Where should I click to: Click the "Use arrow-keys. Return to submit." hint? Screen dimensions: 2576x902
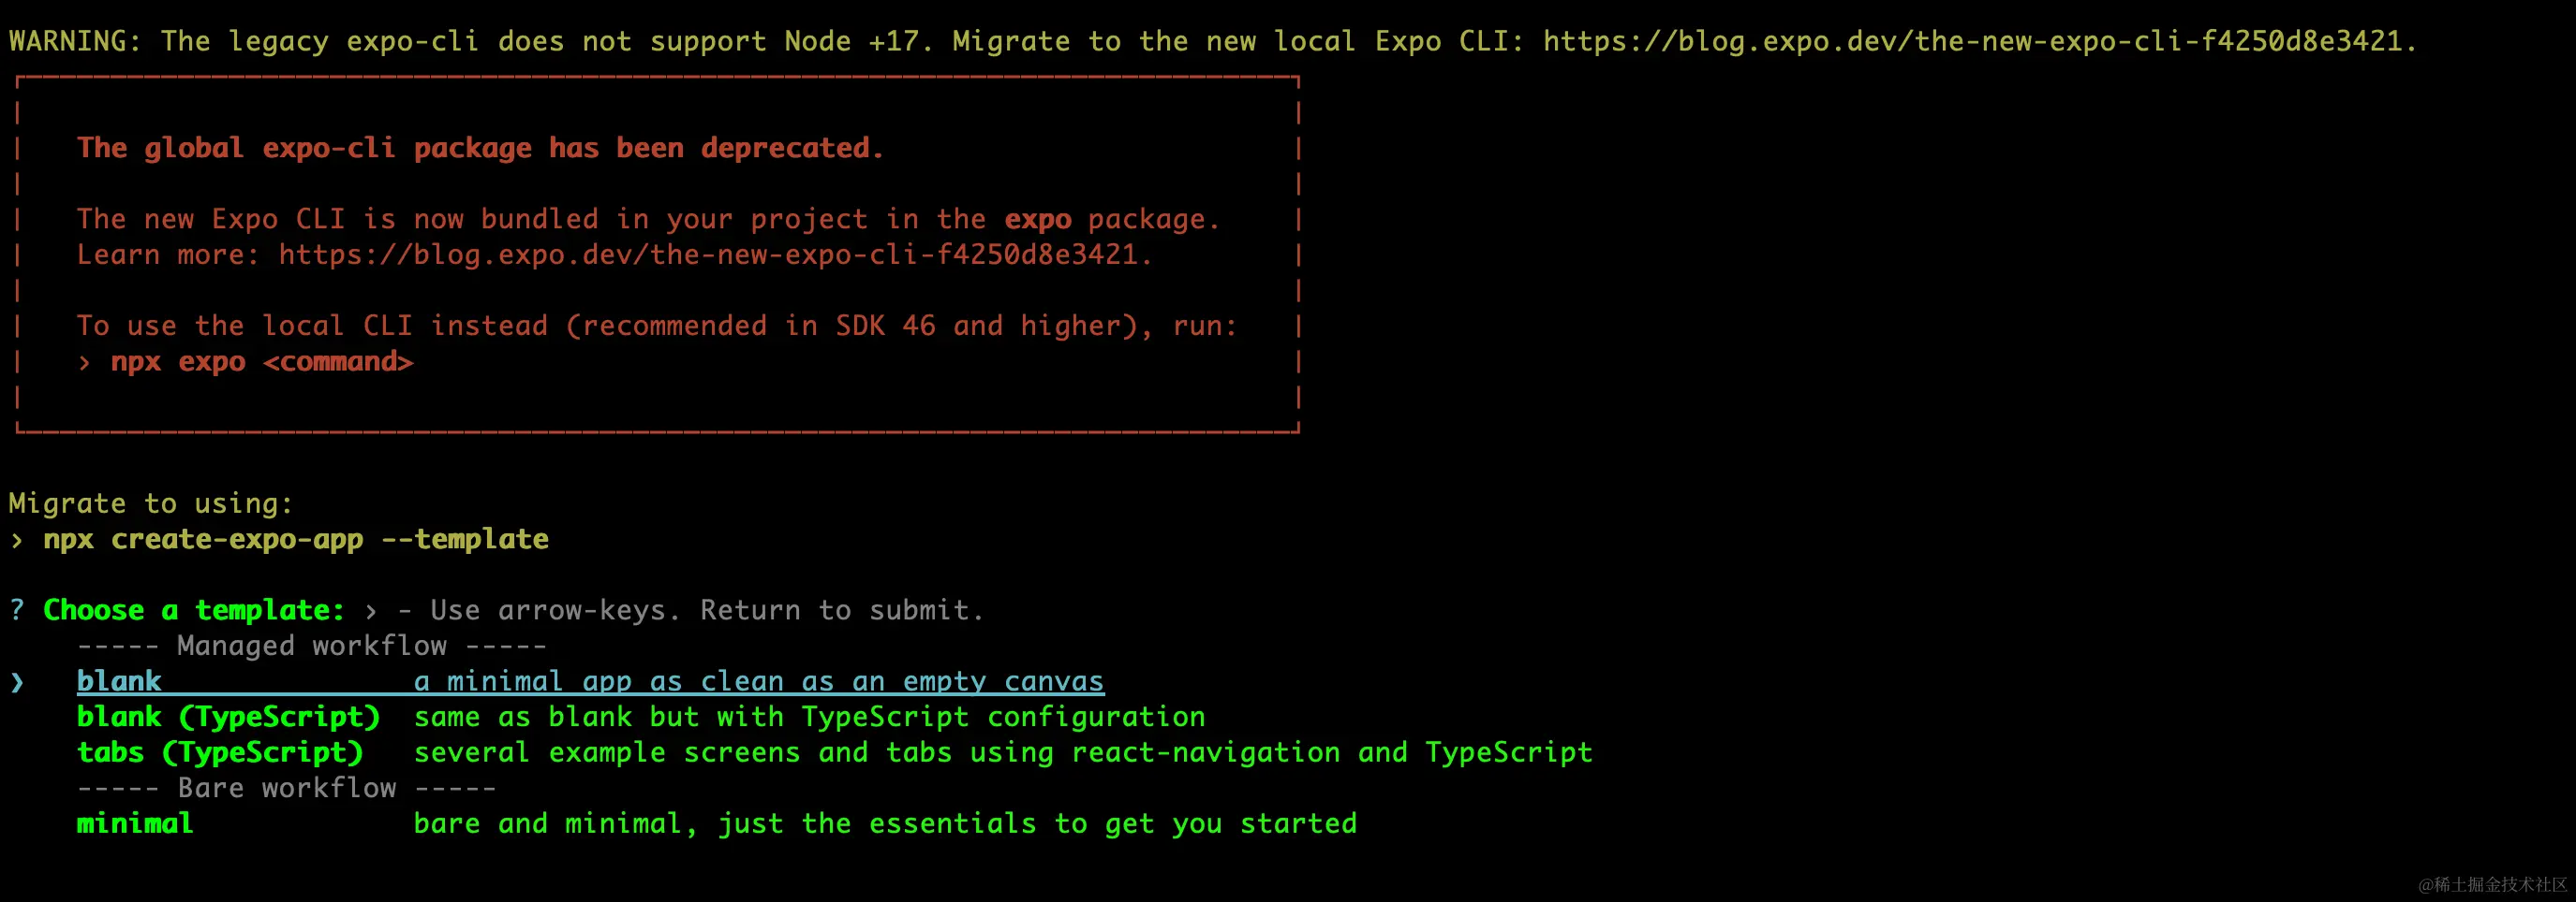[x=707, y=610]
